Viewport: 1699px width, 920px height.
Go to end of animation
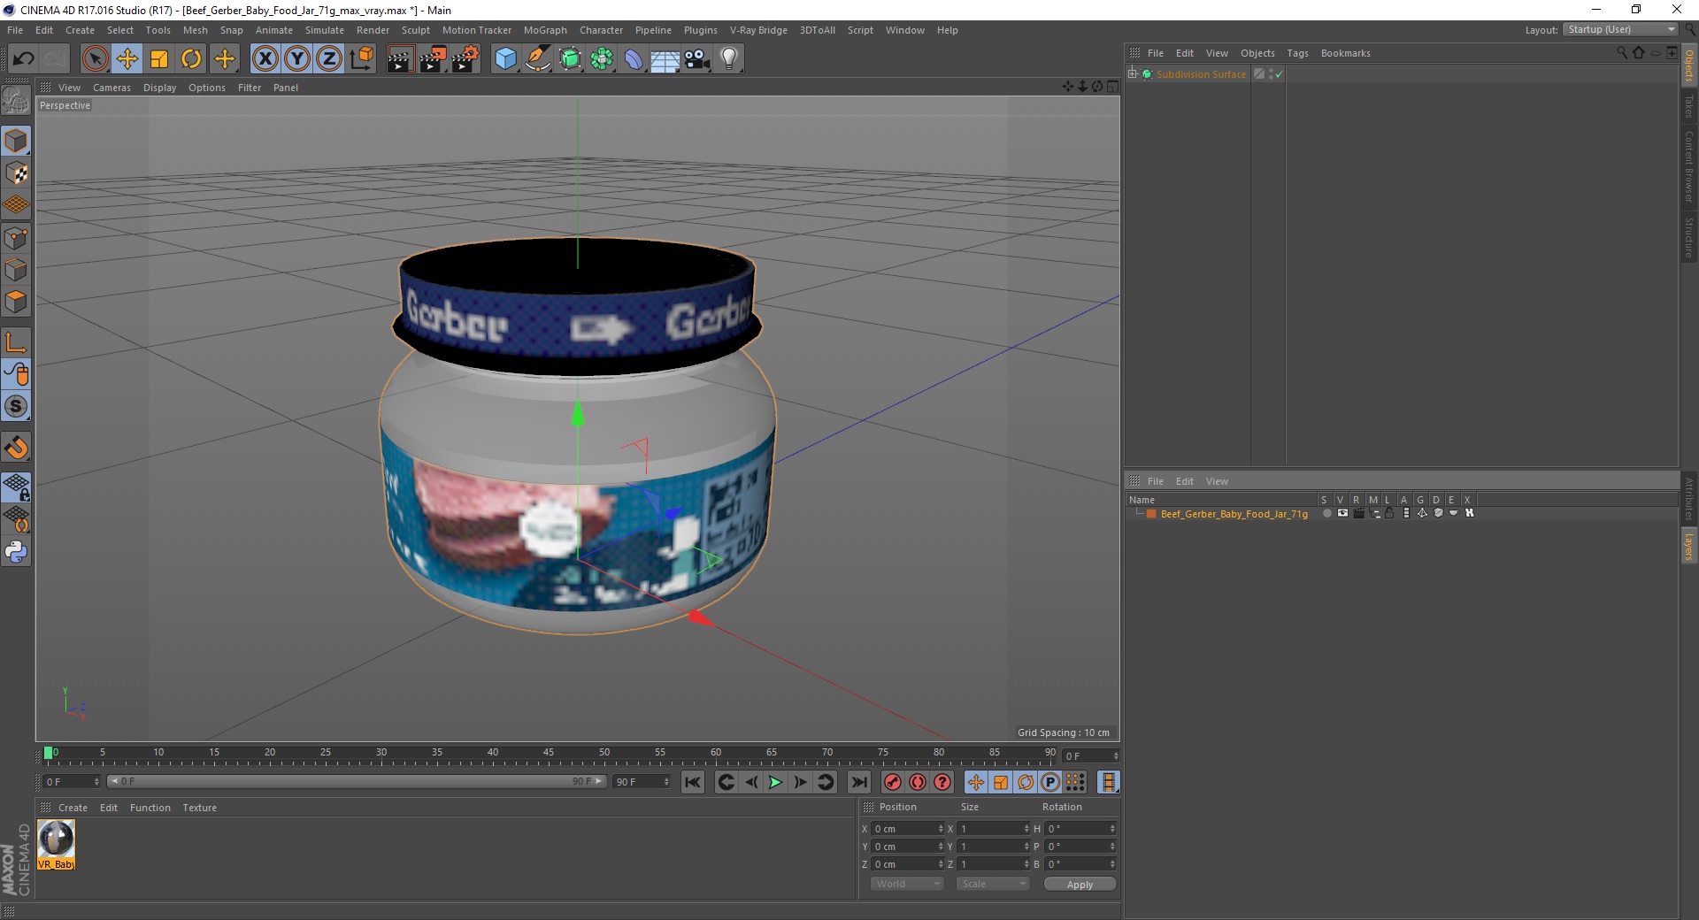[858, 782]
